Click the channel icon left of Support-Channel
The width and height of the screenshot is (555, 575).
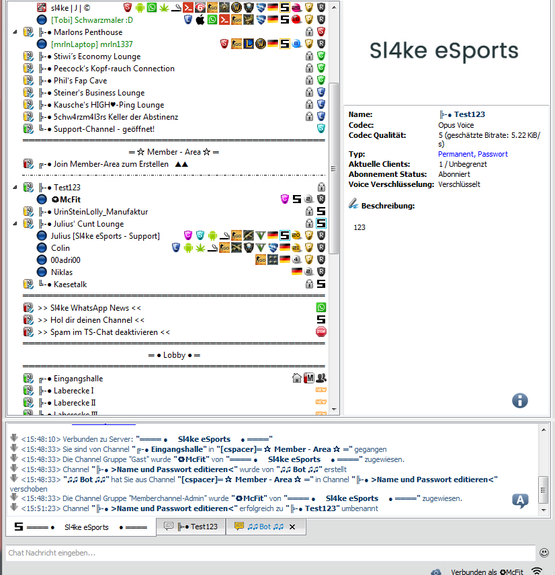click(29, 128)
